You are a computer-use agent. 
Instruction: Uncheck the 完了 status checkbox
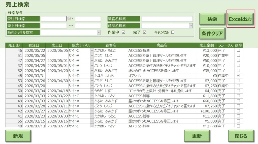pos(145,32)
